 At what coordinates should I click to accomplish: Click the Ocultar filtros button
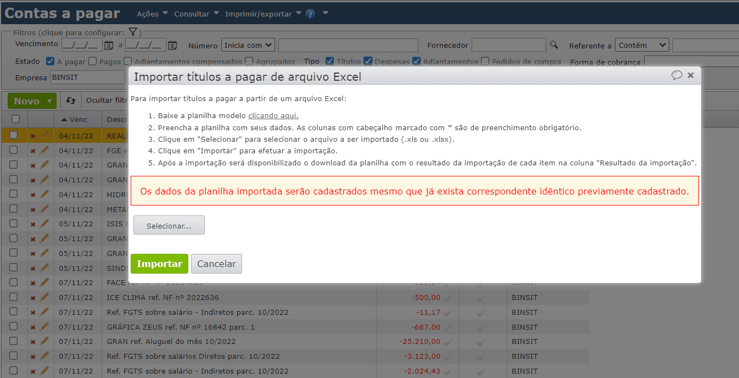click(107, 101)
